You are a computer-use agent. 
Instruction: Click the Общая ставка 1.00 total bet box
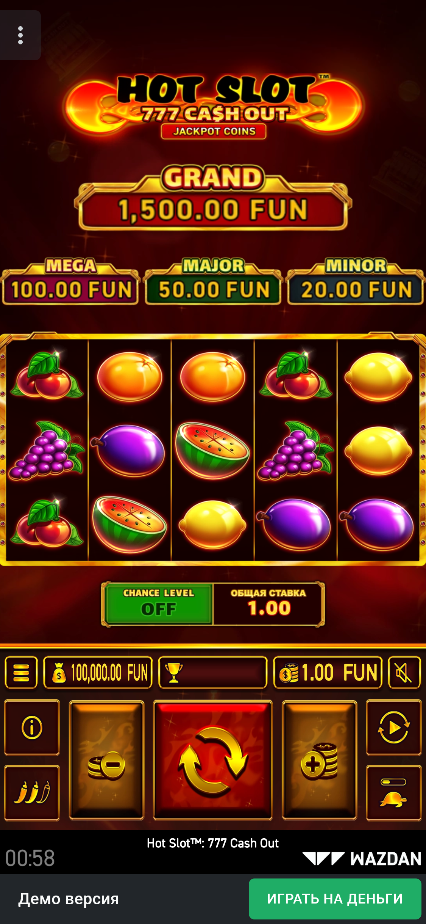(268, 604)
